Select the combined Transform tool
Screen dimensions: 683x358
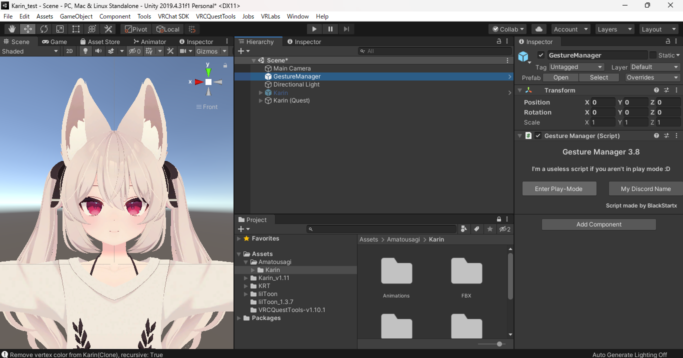coord(92,29)
